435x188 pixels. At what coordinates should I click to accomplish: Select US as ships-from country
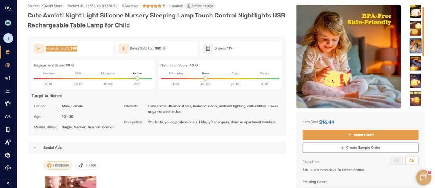396,161
